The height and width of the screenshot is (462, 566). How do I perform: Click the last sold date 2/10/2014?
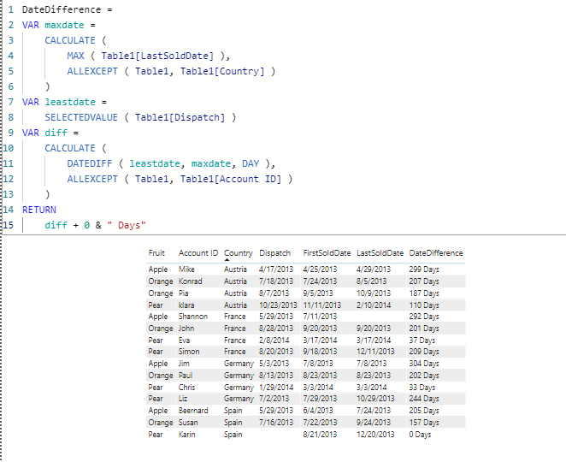coord(374,305)
